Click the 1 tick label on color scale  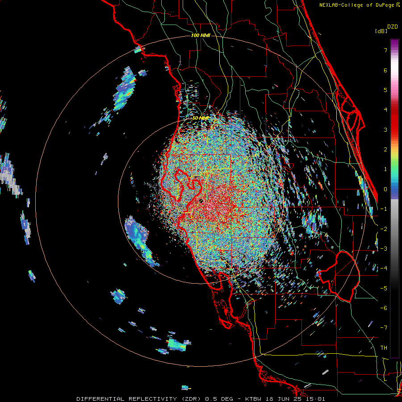point(385,169)
